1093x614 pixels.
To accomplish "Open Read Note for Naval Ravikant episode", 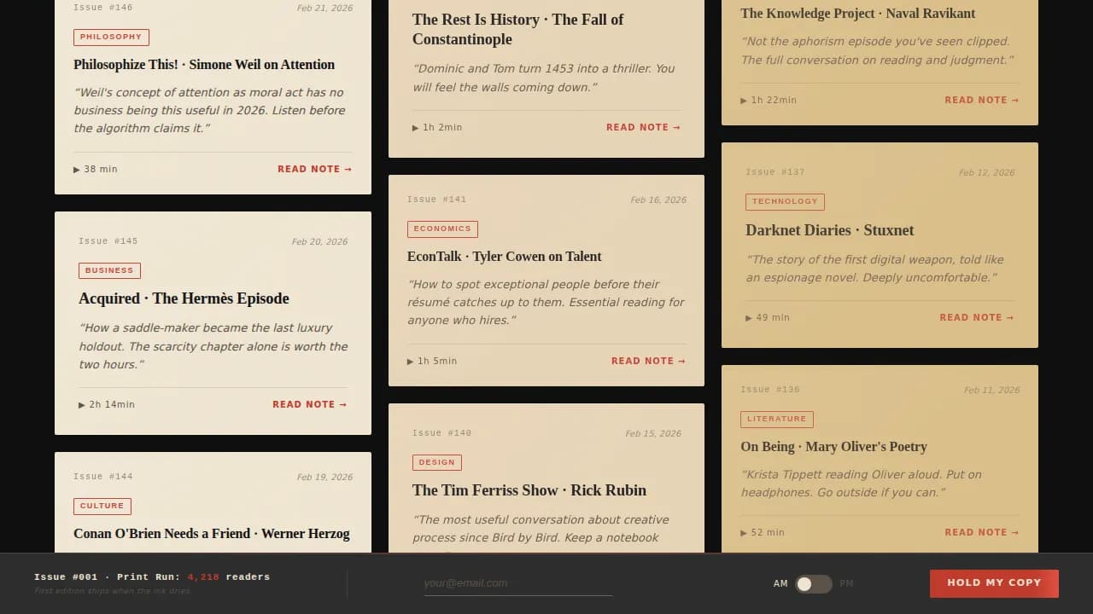I will tap(982, 100).
